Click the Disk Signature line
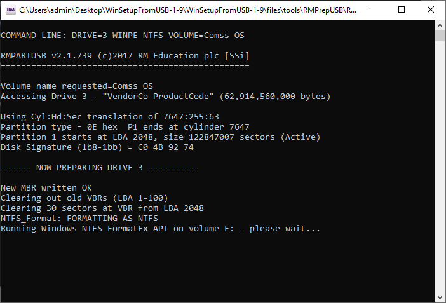 [x=97, y=147]
